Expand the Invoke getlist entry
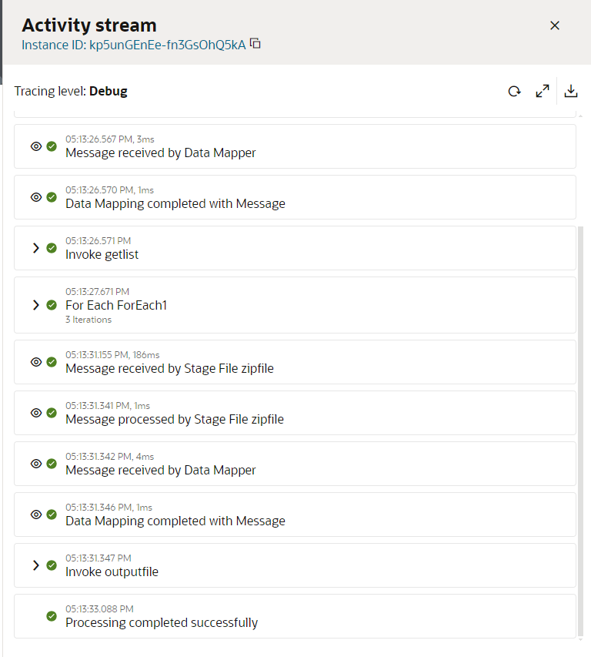 pyautogui.click(x=36, y=248)
